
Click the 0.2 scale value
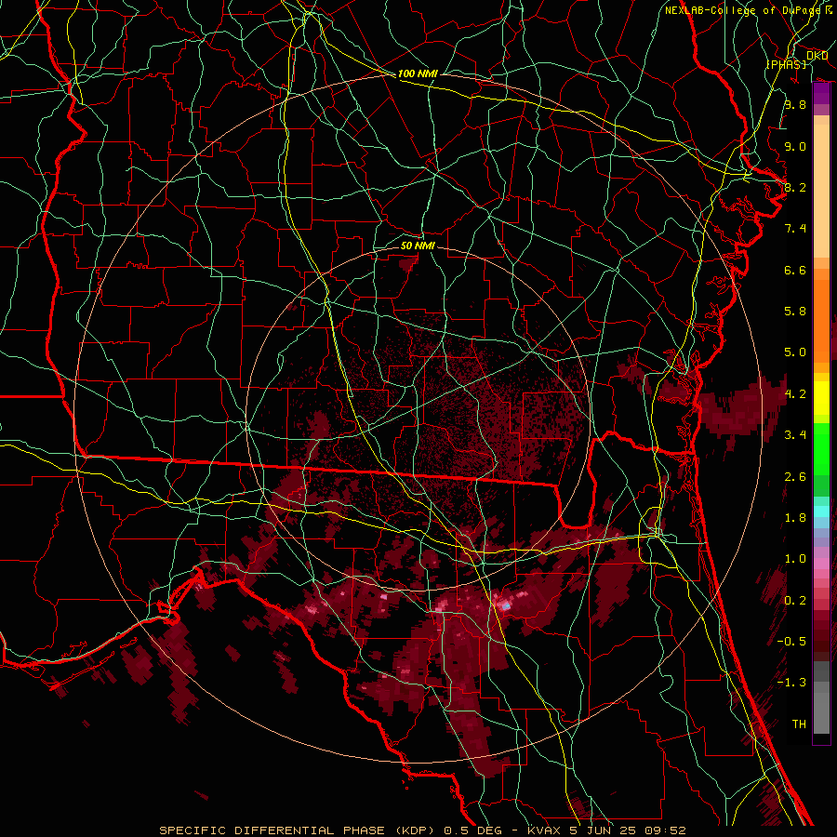coord(795,601)
